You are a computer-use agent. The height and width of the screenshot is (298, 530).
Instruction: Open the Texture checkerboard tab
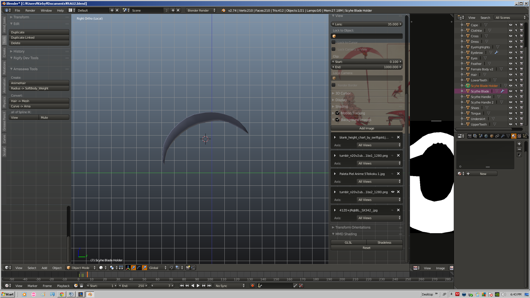click(519, 136)
